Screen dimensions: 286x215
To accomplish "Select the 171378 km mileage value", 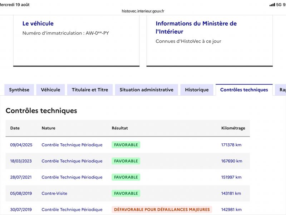I will (231, 145).
